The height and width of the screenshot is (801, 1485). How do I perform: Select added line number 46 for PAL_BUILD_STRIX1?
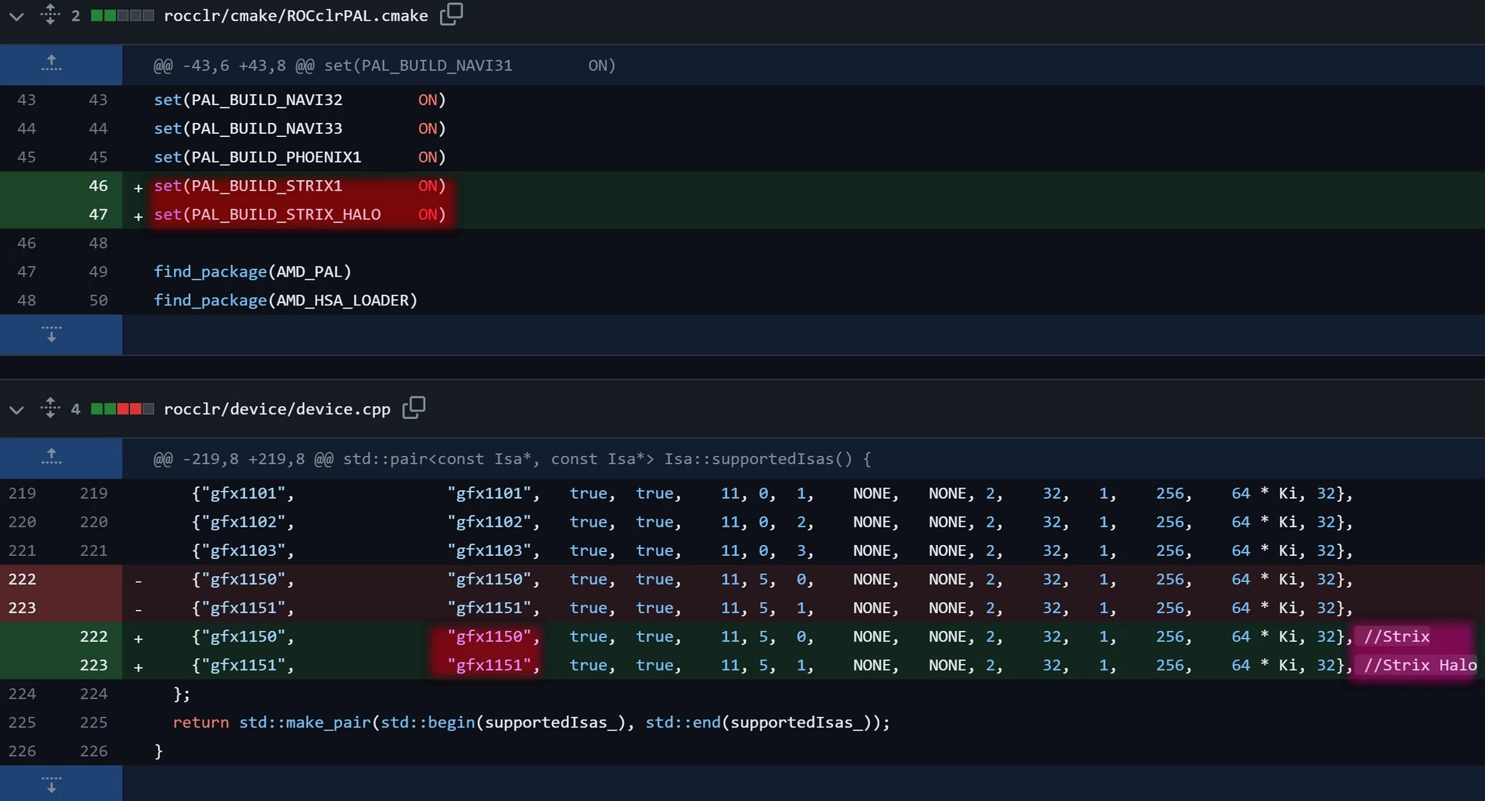pos(97,186)
